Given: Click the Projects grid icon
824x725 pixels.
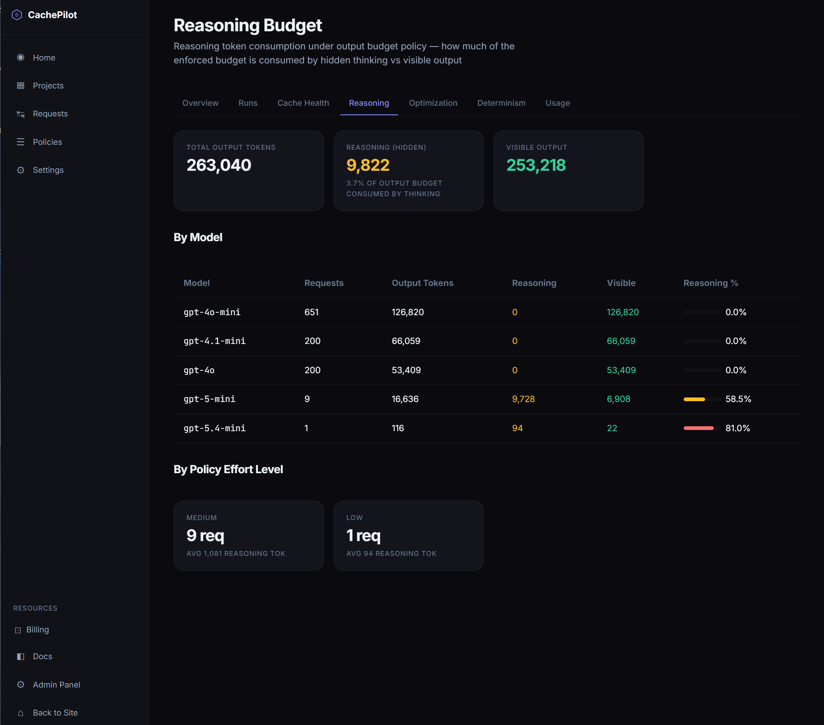Looking at the screenshot, I should pos(21,86).
